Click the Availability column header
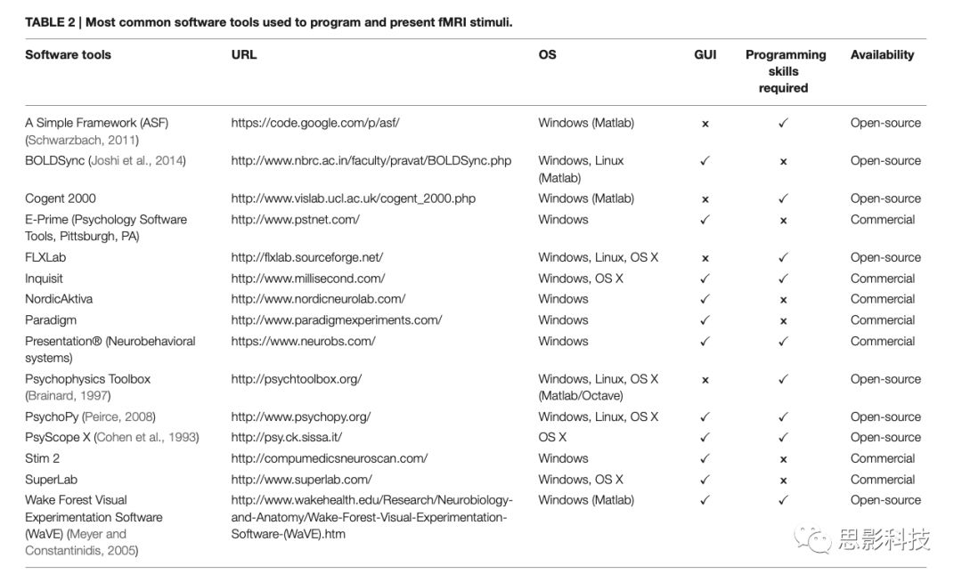962x582 pixels. point(882,55)
